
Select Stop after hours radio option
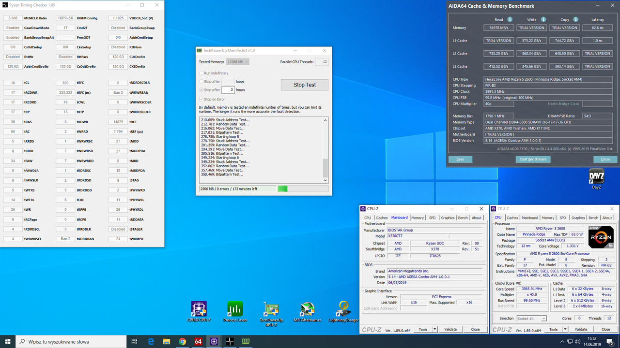(201, 90)
